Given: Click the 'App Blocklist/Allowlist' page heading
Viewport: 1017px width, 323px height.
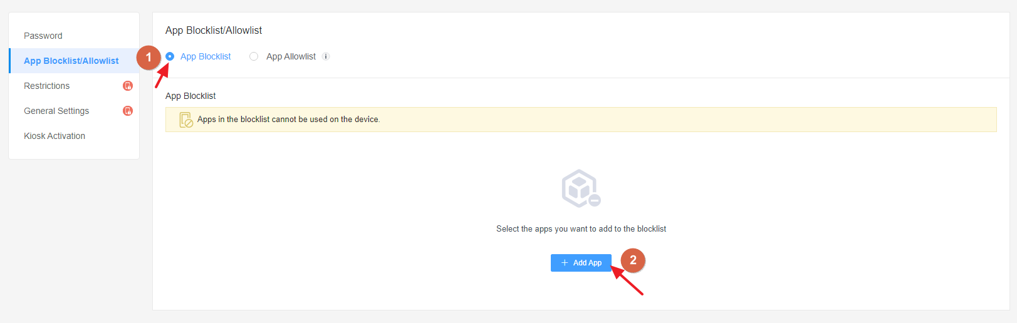Looking at the screenshot, I should click(x=214, y=30).
